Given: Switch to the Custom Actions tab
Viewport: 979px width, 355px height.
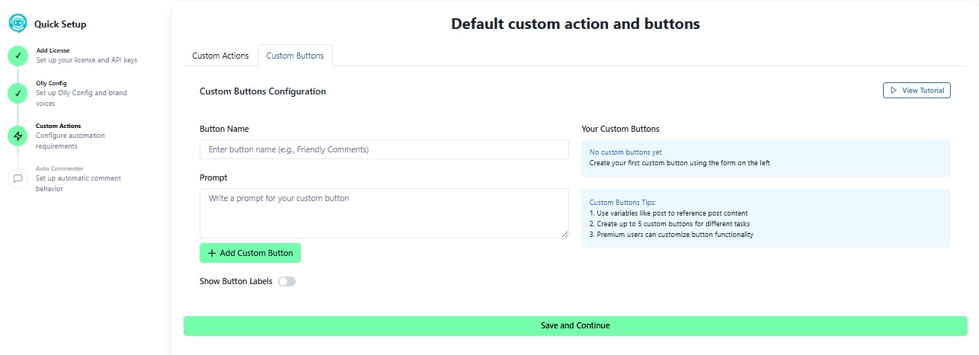Looking at the screenshot, I should coord(220,56).
